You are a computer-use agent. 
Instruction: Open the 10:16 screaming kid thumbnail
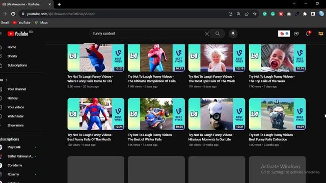coord(277,58)
